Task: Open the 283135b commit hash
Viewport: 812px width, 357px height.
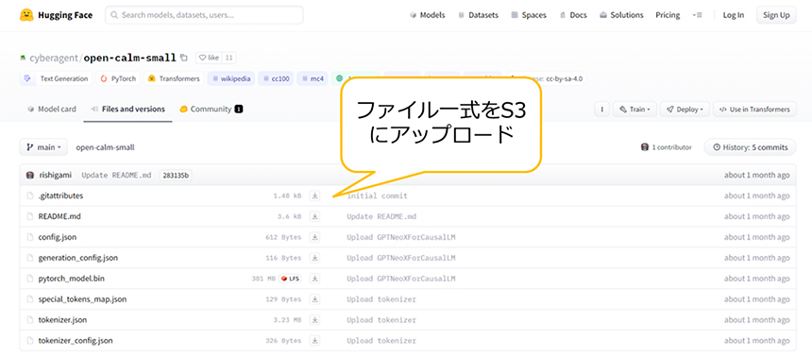Action: pyautogui.click(x=176, y=175)
